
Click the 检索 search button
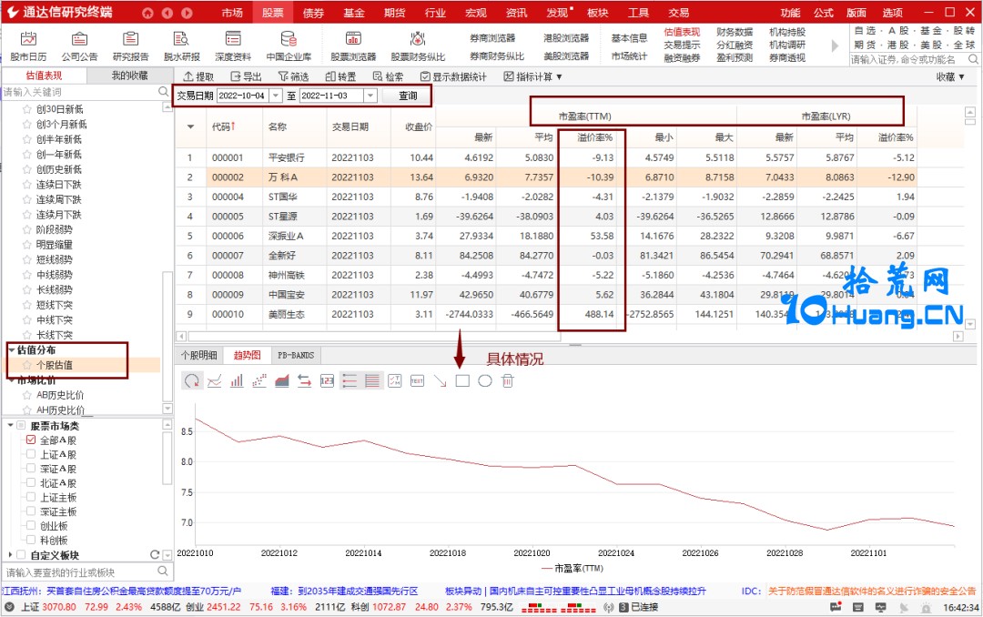[x=389, y=76]
